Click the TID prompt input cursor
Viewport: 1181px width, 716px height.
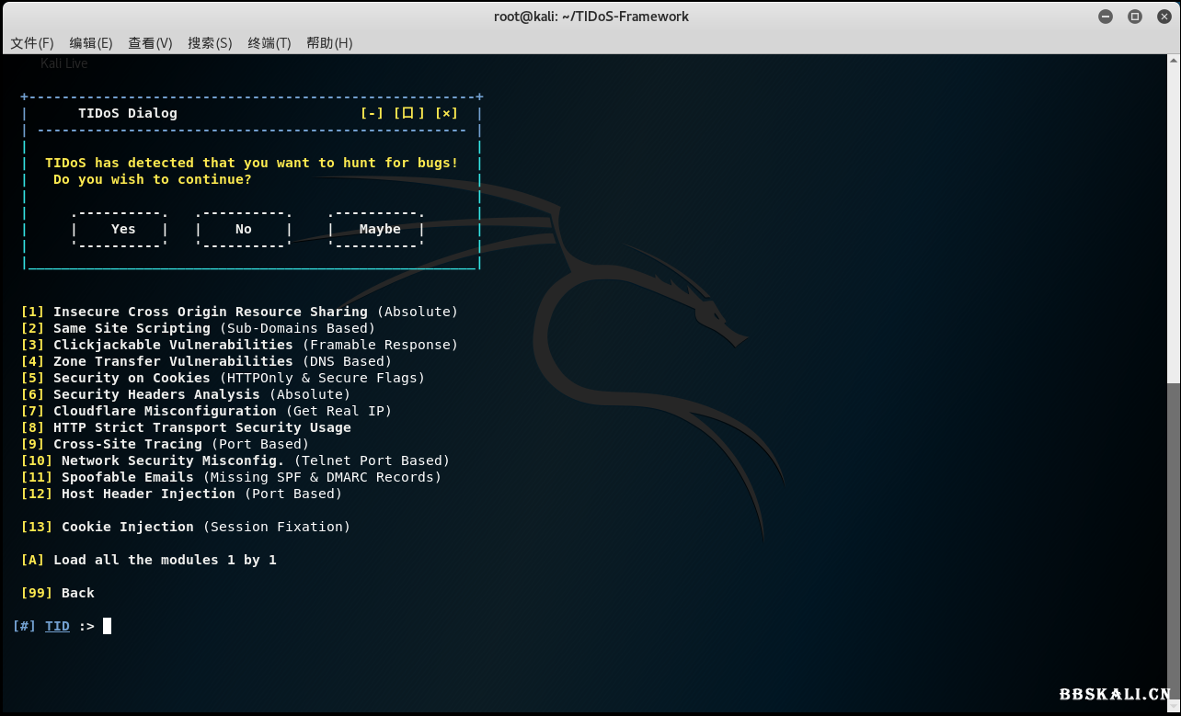[x=108, y=626]
